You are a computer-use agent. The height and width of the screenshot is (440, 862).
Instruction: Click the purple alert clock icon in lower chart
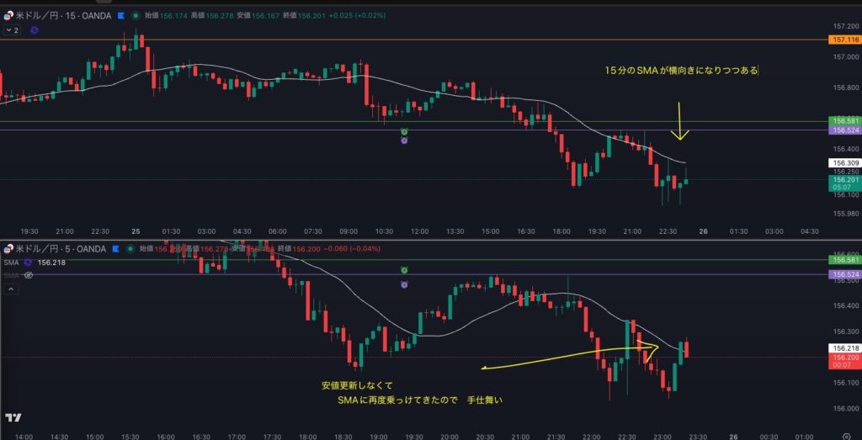[404, 284]
